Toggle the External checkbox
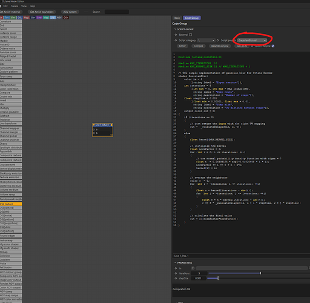Image resolution: width=310 pixels, height=303 pixels. [x=191, y=35]
